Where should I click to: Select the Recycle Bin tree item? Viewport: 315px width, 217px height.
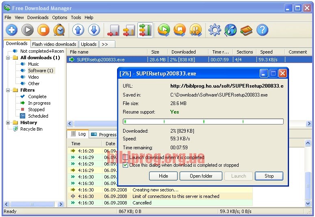31,129
